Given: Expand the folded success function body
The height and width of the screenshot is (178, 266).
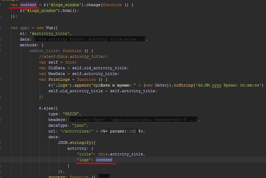Looking at the screenshot, I should tap(104, 177).
